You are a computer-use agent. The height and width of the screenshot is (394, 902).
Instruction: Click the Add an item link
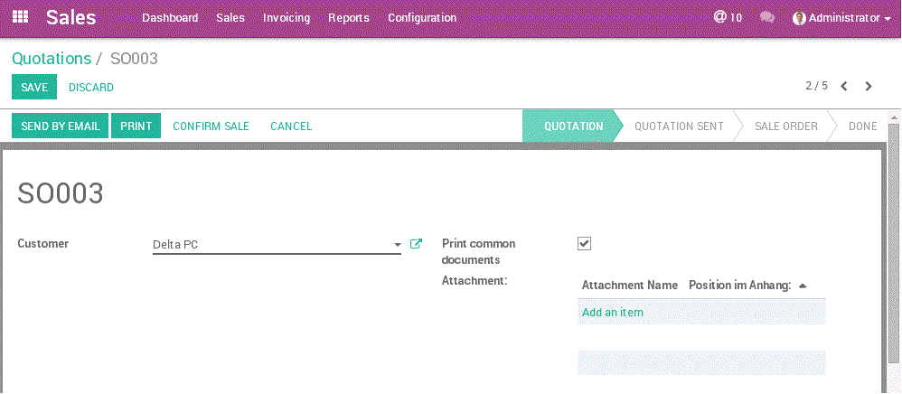[613, 313]
